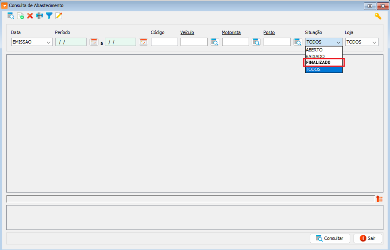Open the calendar for the period start date
Screen dimensions: 390x250
pyautogui.click(x=94, y=42)
